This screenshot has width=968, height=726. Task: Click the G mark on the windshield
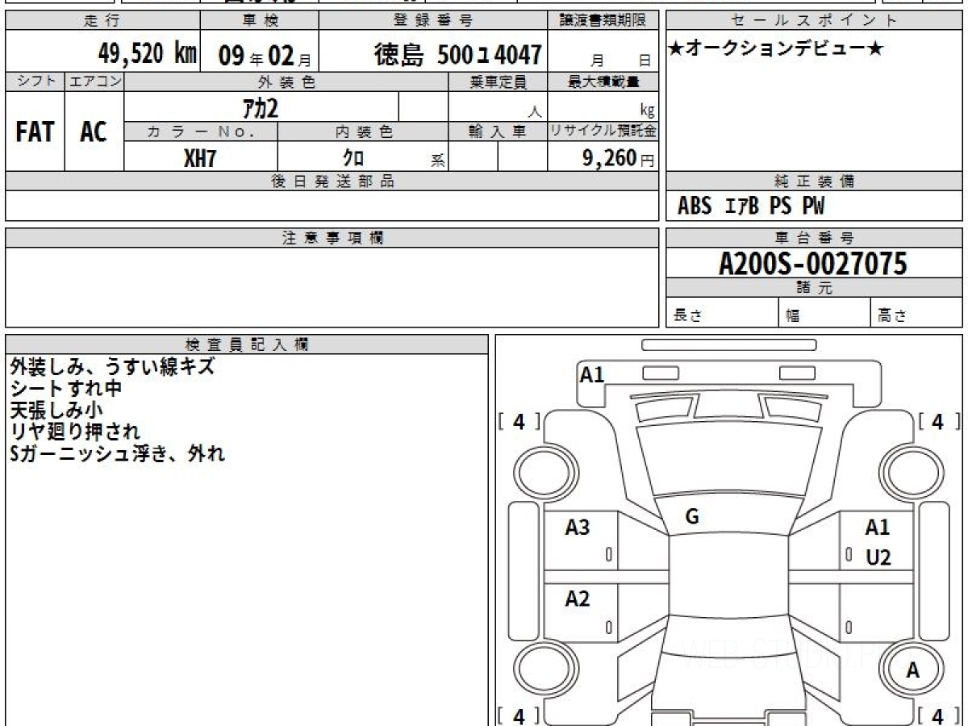pyautogui.click(x=691, y=518)
